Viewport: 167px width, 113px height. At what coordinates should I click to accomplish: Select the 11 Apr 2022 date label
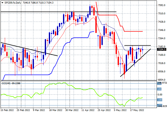point(88,110)
